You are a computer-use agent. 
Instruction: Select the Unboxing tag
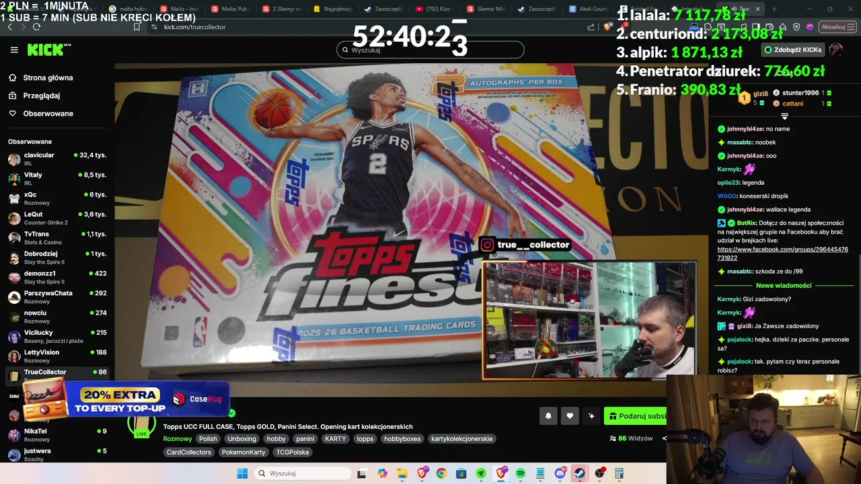241,439
